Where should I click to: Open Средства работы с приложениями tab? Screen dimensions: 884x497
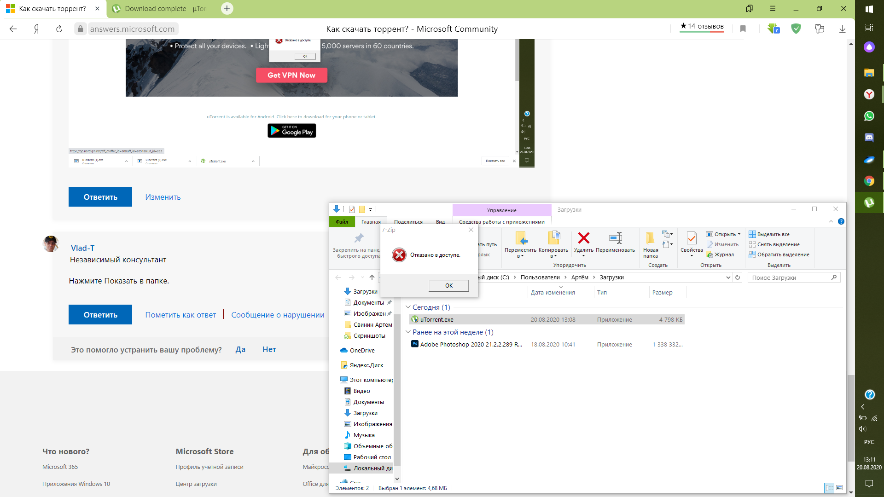[x=501, y=222]
